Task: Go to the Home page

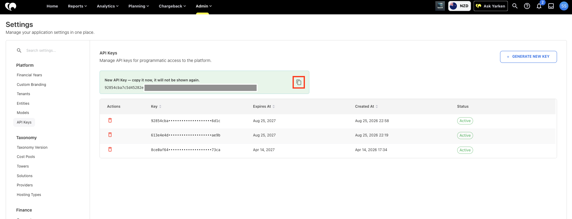Action: coord(52,6)
